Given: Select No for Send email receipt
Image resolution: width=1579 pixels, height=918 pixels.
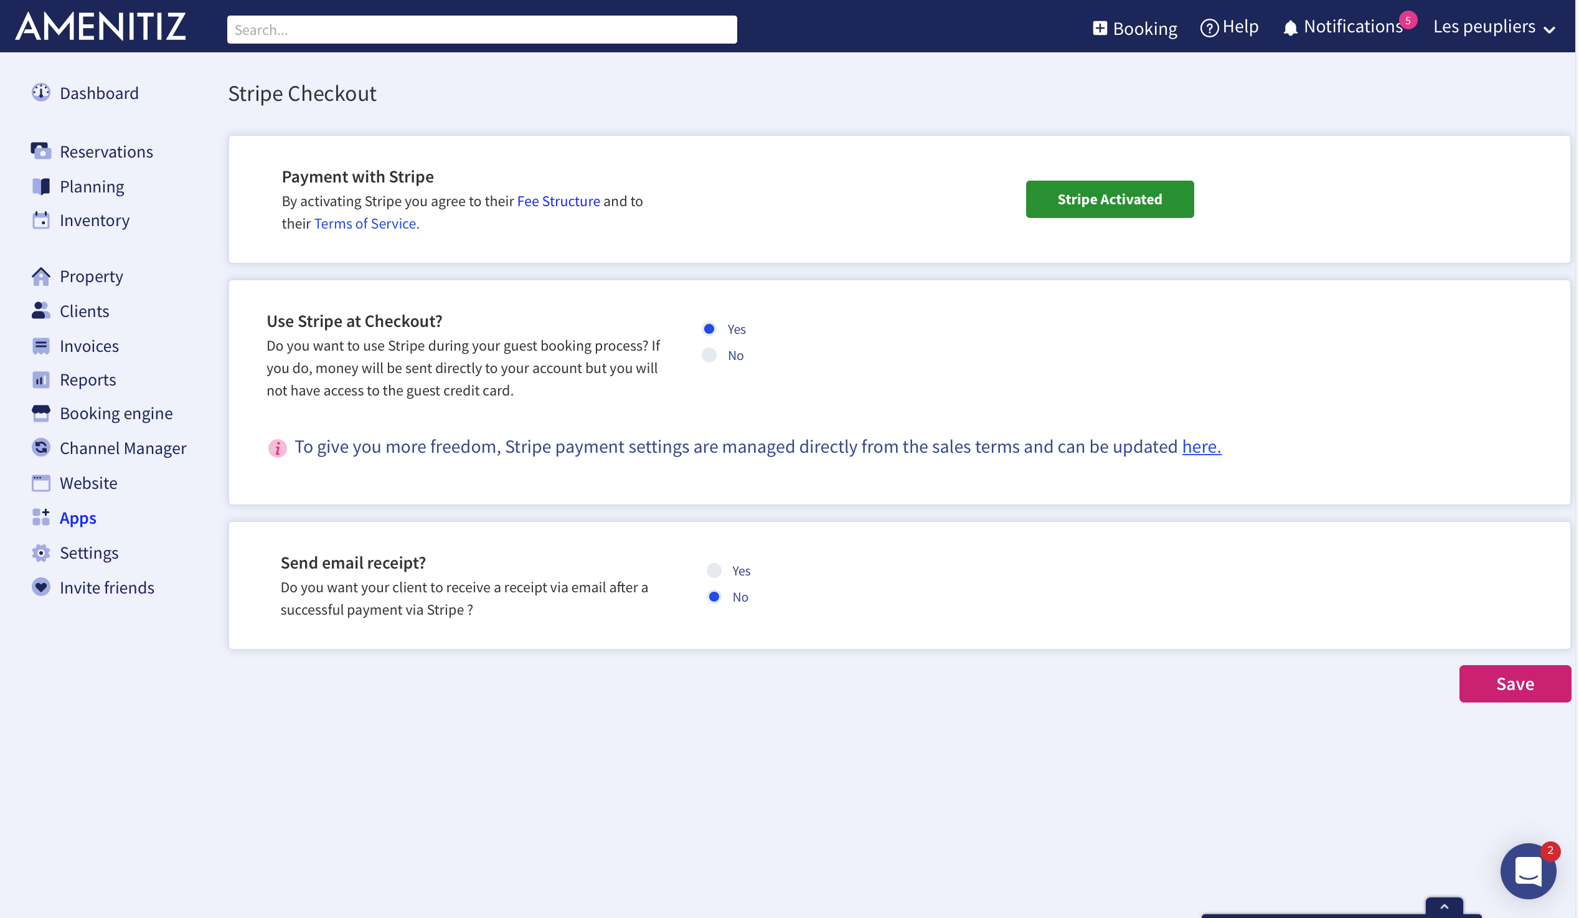Looking at the screenshot, I should [x=714, y=597].
